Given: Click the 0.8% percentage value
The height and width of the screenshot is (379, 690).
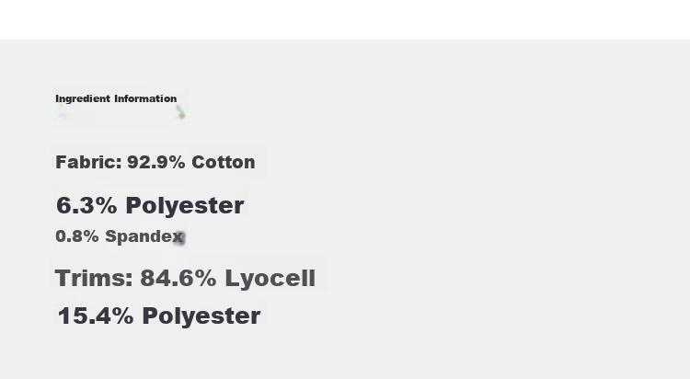Looking at the screenshot, I should click(77, 236).
